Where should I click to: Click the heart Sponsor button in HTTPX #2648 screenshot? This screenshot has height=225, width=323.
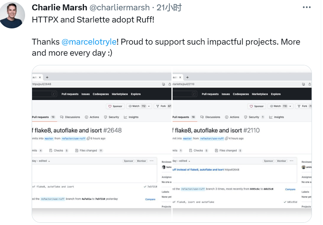(115, 106)
